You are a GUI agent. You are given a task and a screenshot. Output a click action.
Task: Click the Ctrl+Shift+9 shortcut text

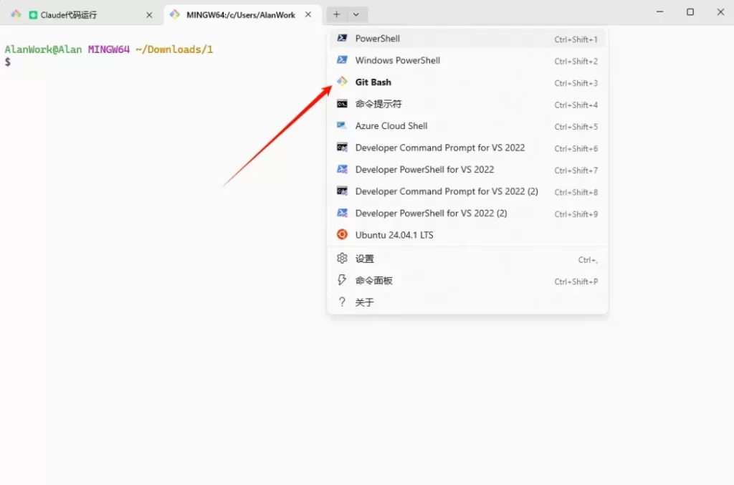click(x=576, y=214)
